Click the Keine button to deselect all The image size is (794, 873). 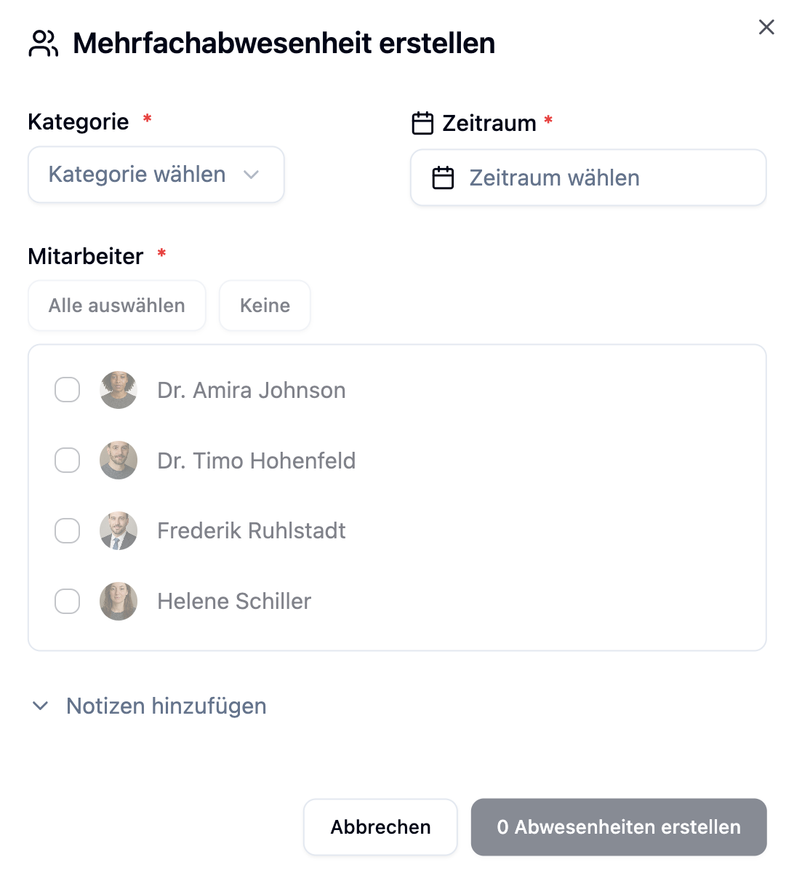[x=265, y=306]
